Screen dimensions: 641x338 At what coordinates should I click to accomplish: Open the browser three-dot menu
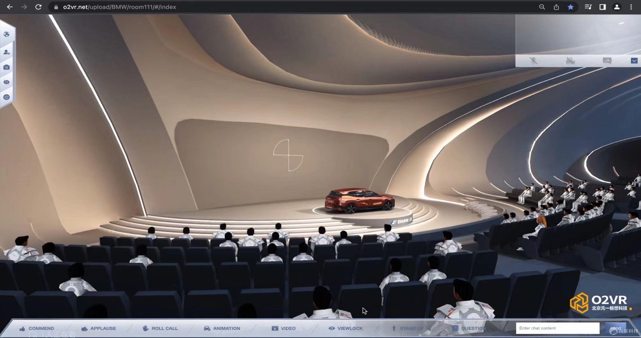631,7
